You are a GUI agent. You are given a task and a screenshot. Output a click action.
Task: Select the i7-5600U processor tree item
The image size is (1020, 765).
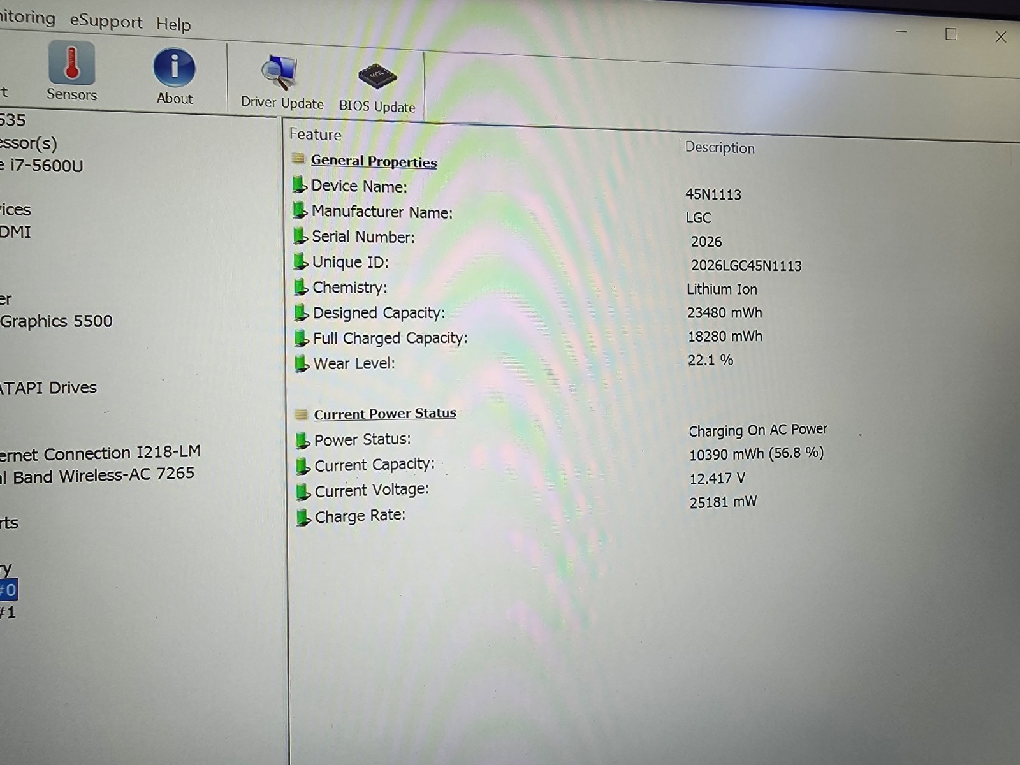click(x=41, y=166)
